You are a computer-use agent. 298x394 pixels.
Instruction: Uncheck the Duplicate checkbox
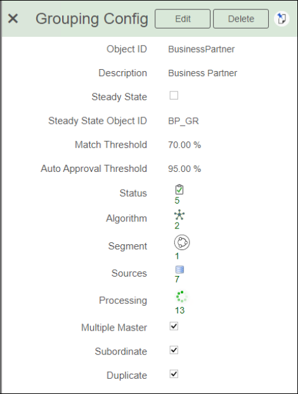coord(174,374)
